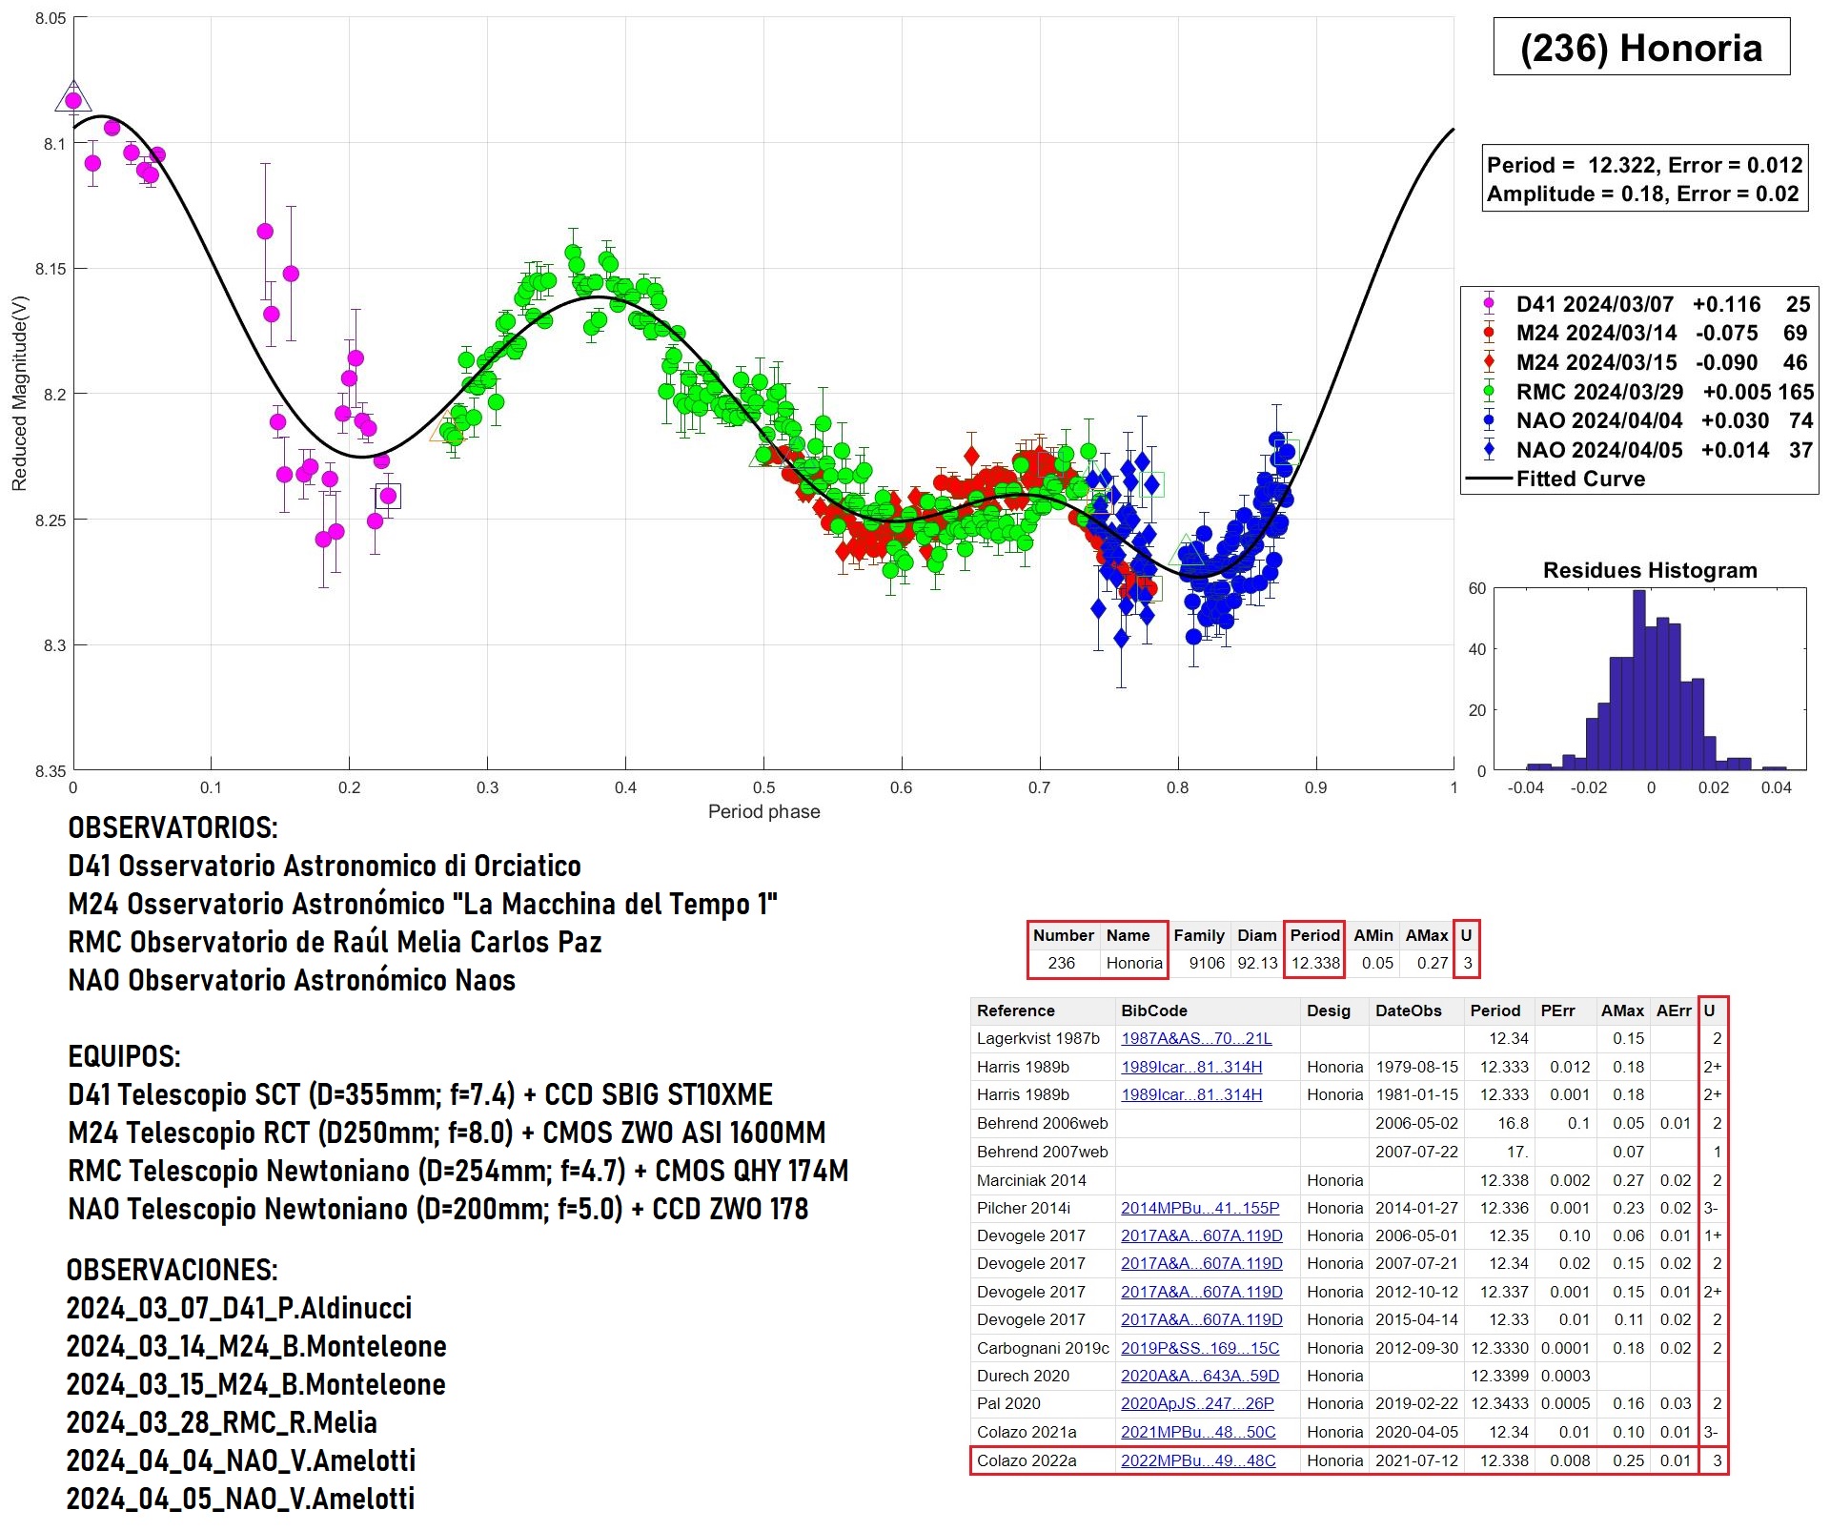
Task: Click the OBSERVACIONES: heading
Action: point(173,1269)
